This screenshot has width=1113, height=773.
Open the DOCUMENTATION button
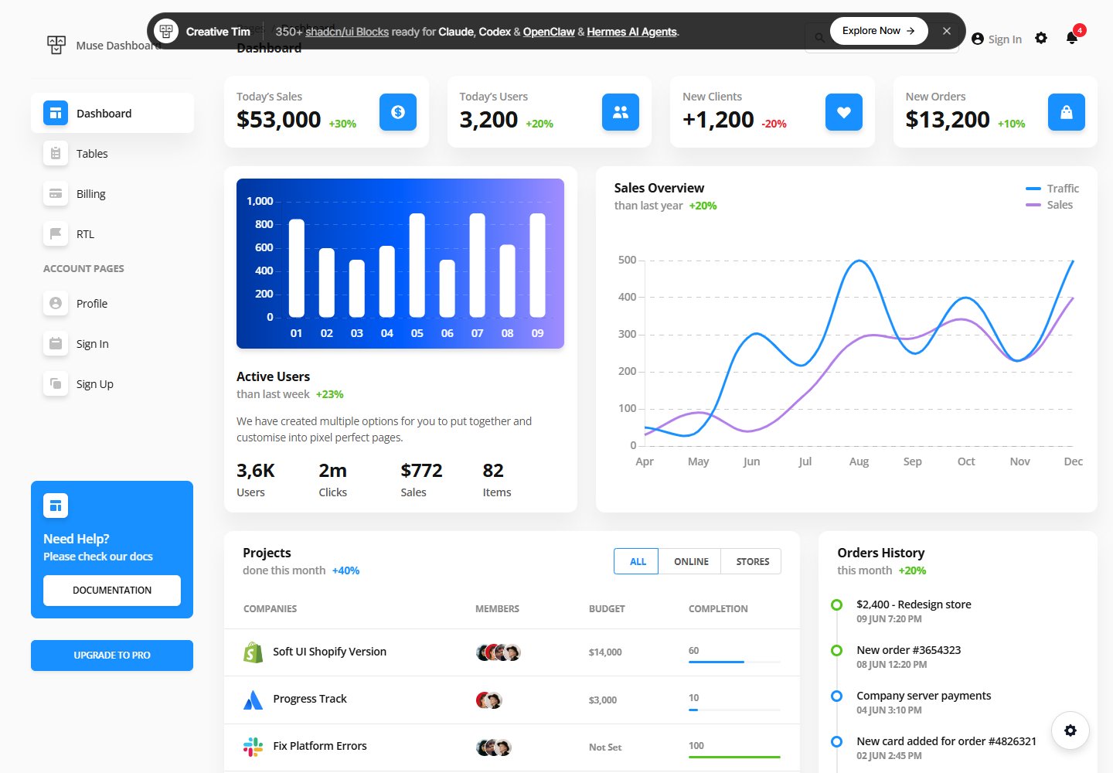coord(112,591)
